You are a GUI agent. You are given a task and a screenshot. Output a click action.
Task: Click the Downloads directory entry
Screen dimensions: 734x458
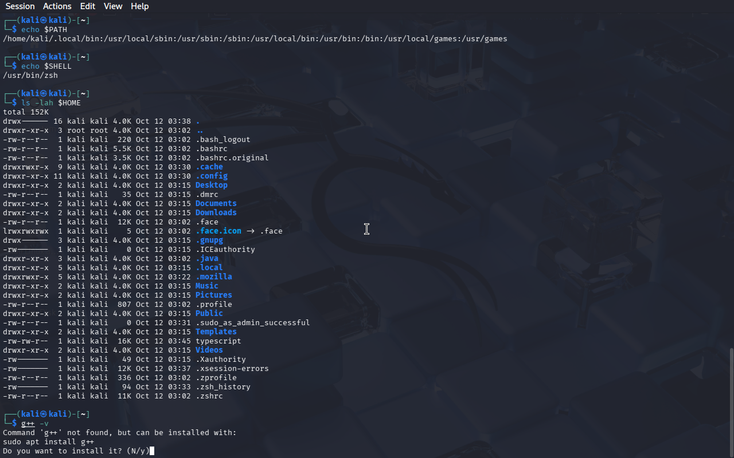(x=216, y=213)
